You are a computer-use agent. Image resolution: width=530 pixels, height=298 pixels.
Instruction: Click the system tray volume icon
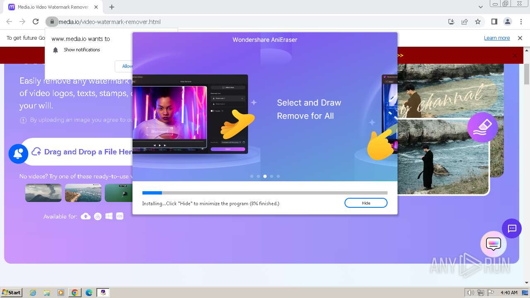(471, 293)
